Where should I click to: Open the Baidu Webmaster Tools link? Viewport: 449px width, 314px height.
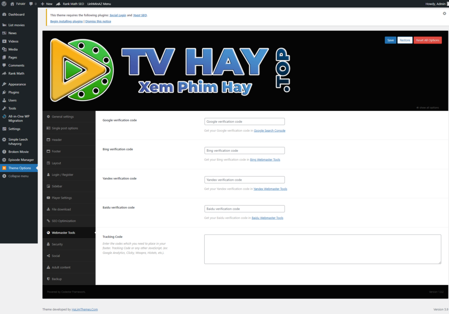(267, 218)
